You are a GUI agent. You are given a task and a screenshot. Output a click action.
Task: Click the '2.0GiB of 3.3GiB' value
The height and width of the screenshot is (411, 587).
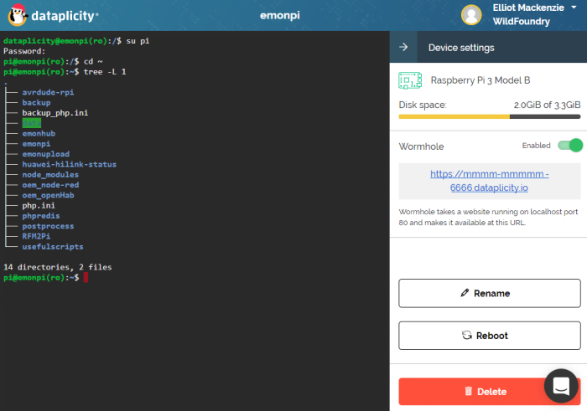coord(547,105)
